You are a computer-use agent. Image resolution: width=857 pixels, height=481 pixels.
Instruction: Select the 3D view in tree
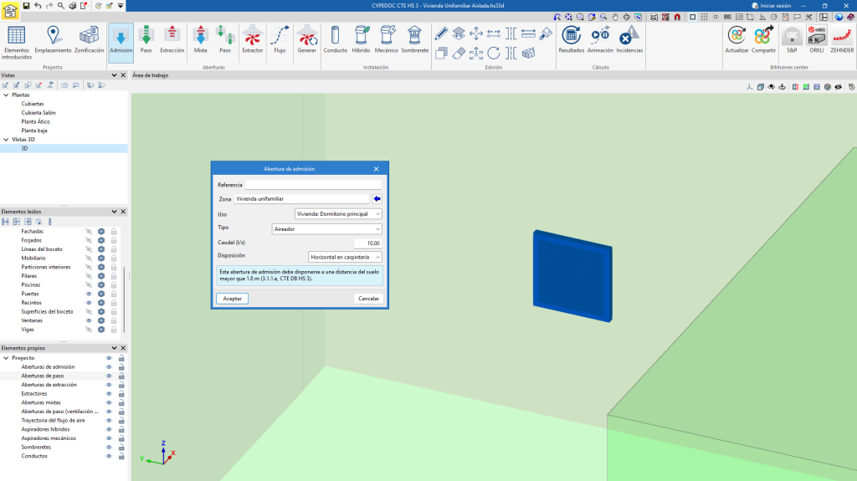tap(25, 148)
